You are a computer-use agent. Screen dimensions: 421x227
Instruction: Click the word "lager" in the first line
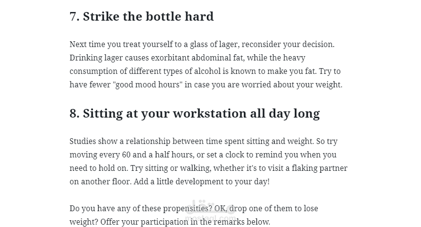[x=226, y=44]
